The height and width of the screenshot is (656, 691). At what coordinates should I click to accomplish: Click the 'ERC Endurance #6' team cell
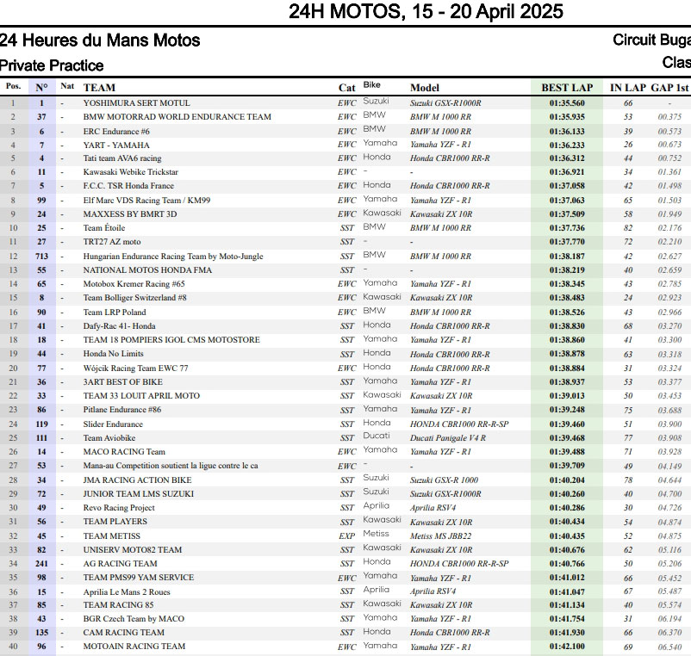point(116,131)
